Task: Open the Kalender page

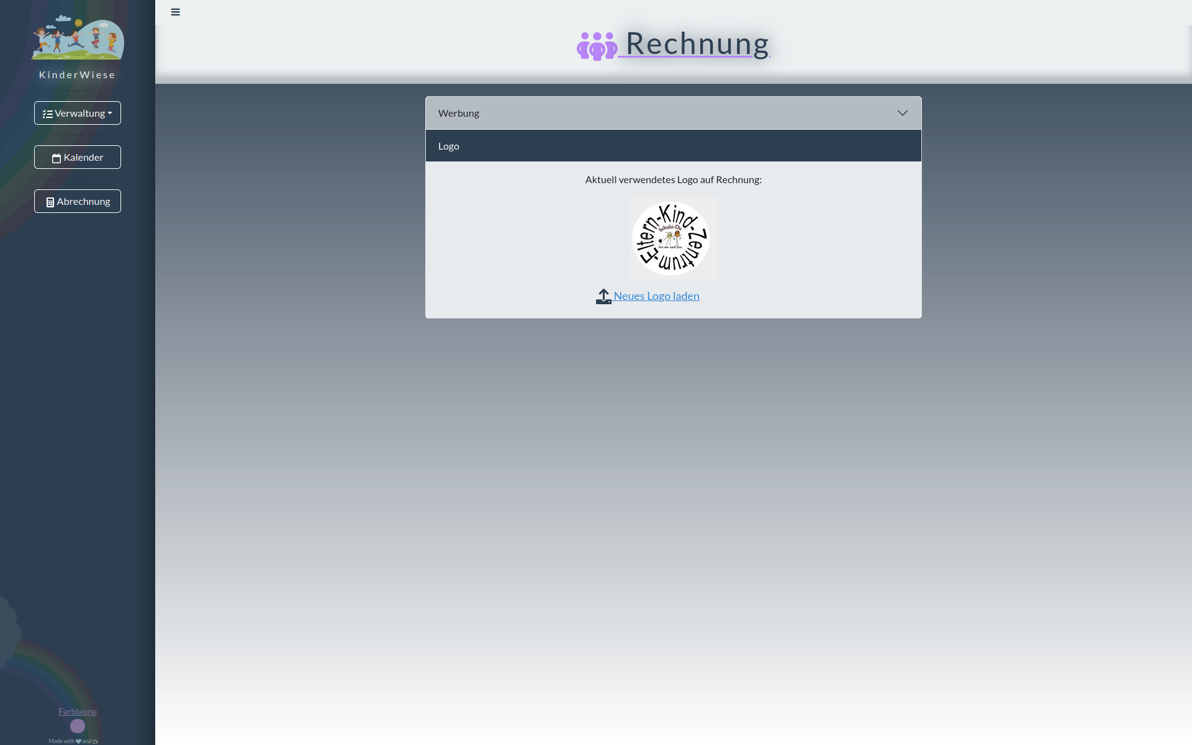Action: tap(78, 157)
